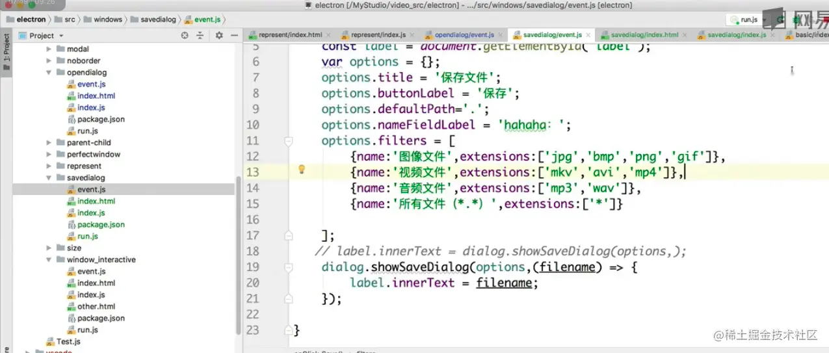Expand the represent folder

49,166
